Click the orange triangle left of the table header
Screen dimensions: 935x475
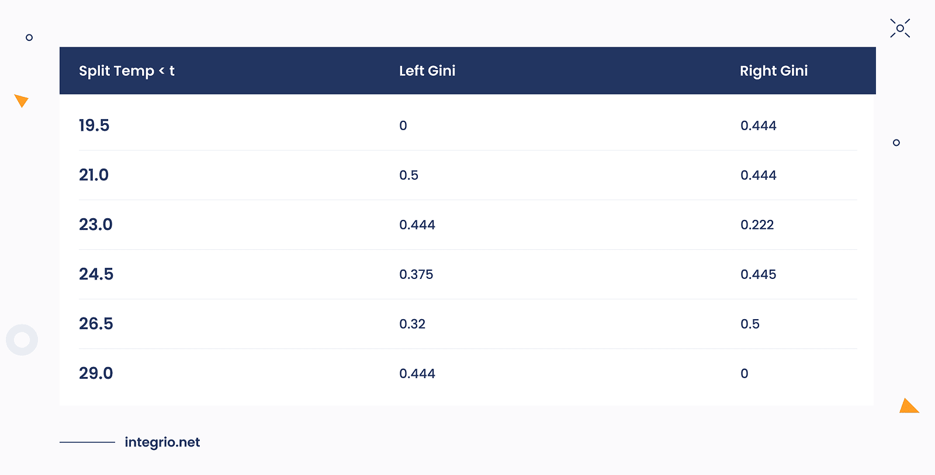22,100
